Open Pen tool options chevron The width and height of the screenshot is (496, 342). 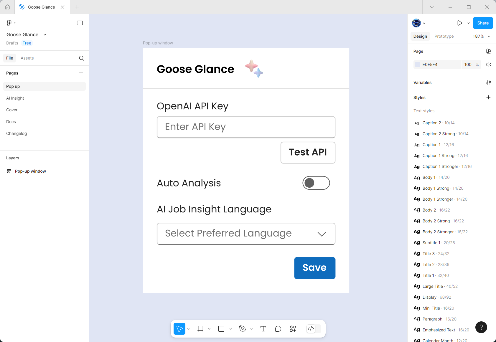coord(251,329)
